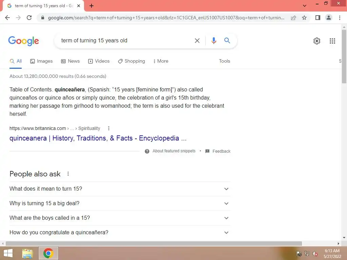Open the tab search dropdown arrow

305,6
